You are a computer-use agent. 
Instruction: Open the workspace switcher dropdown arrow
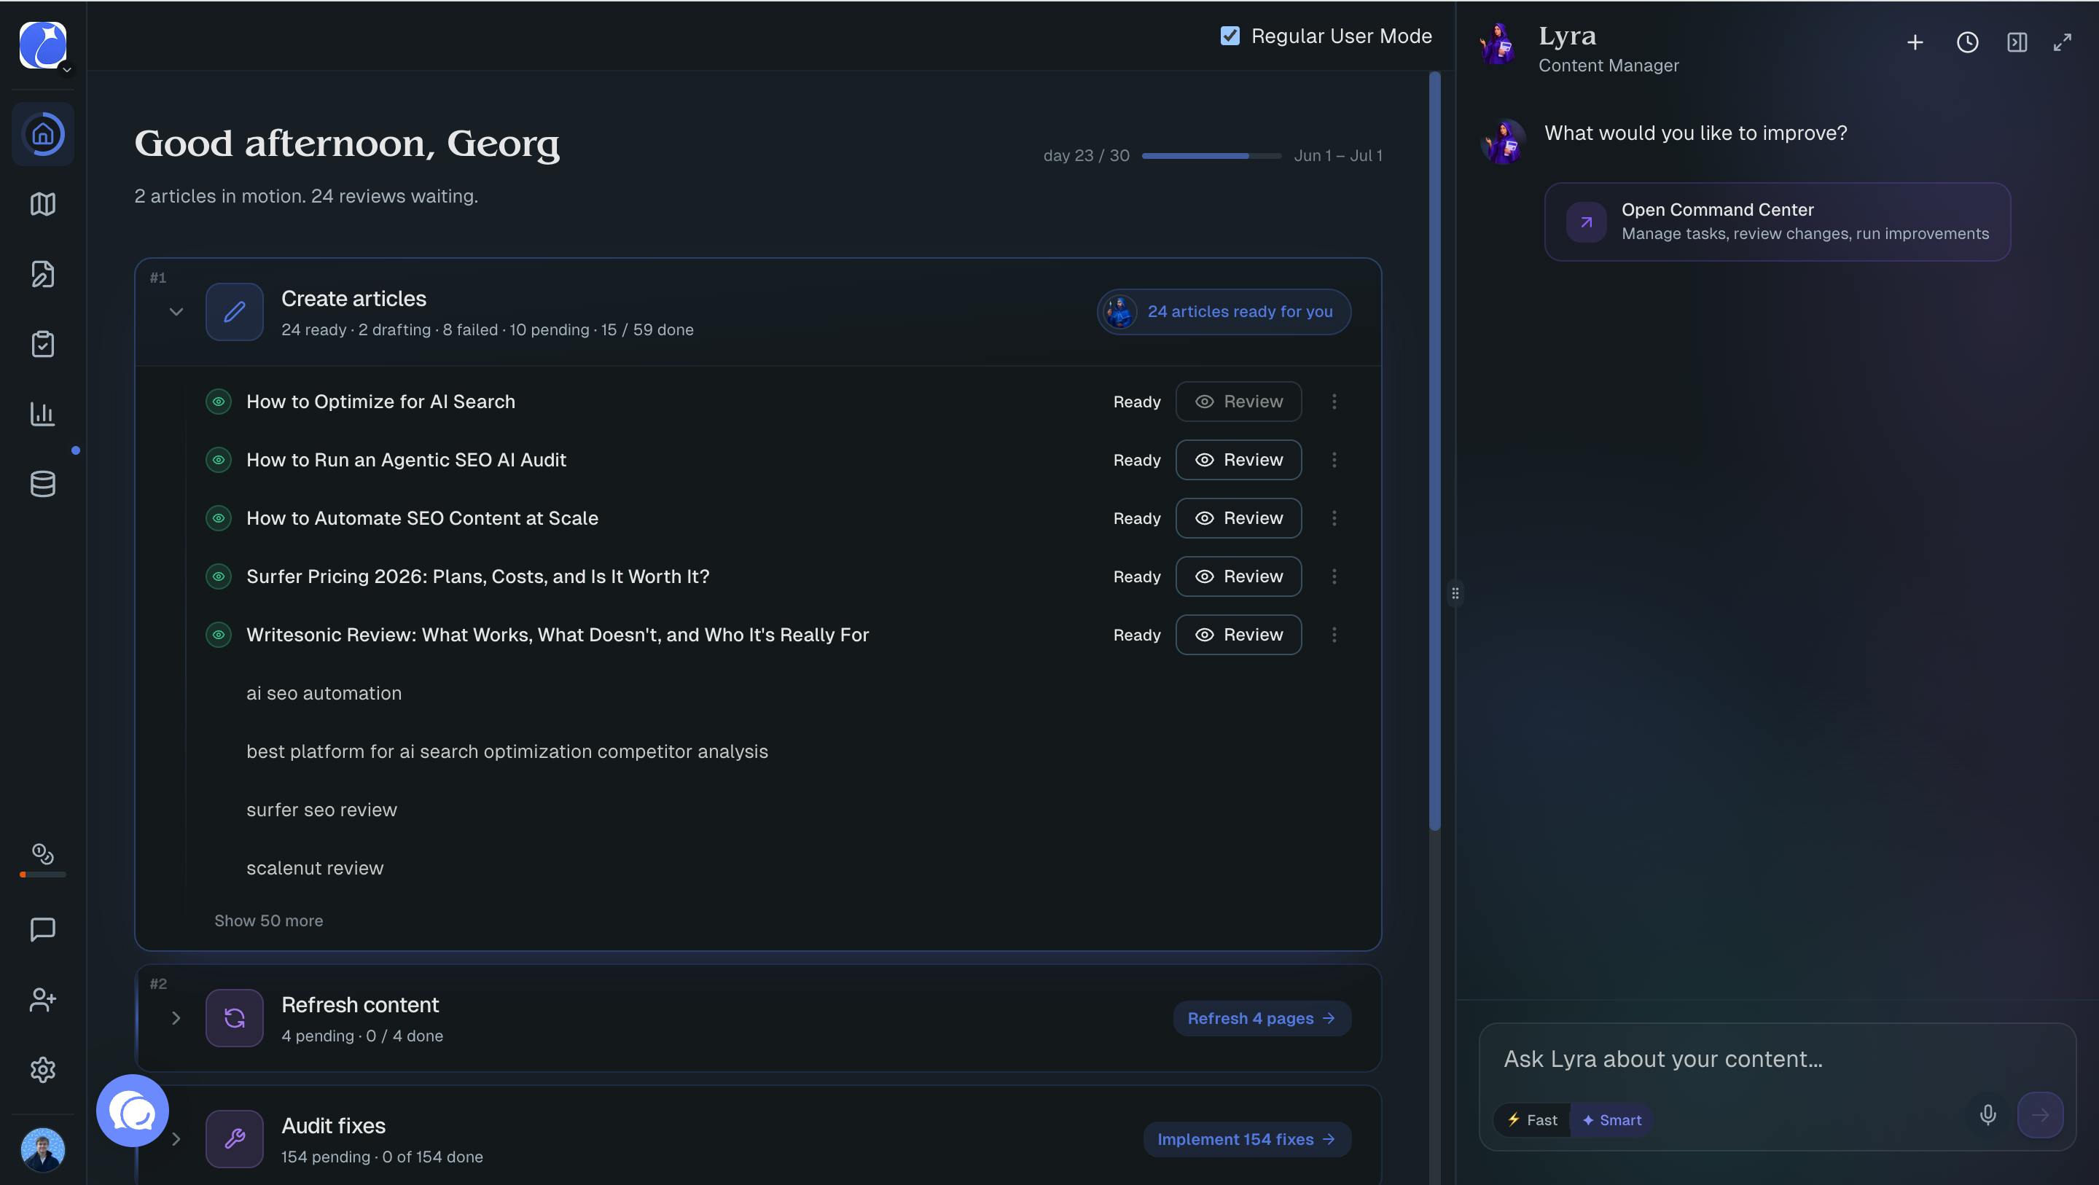(x=67, y=69)
